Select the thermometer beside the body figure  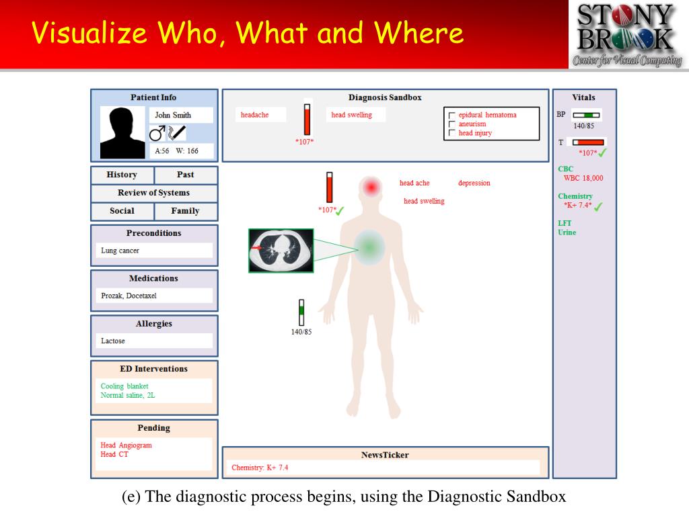click(330, 187)
